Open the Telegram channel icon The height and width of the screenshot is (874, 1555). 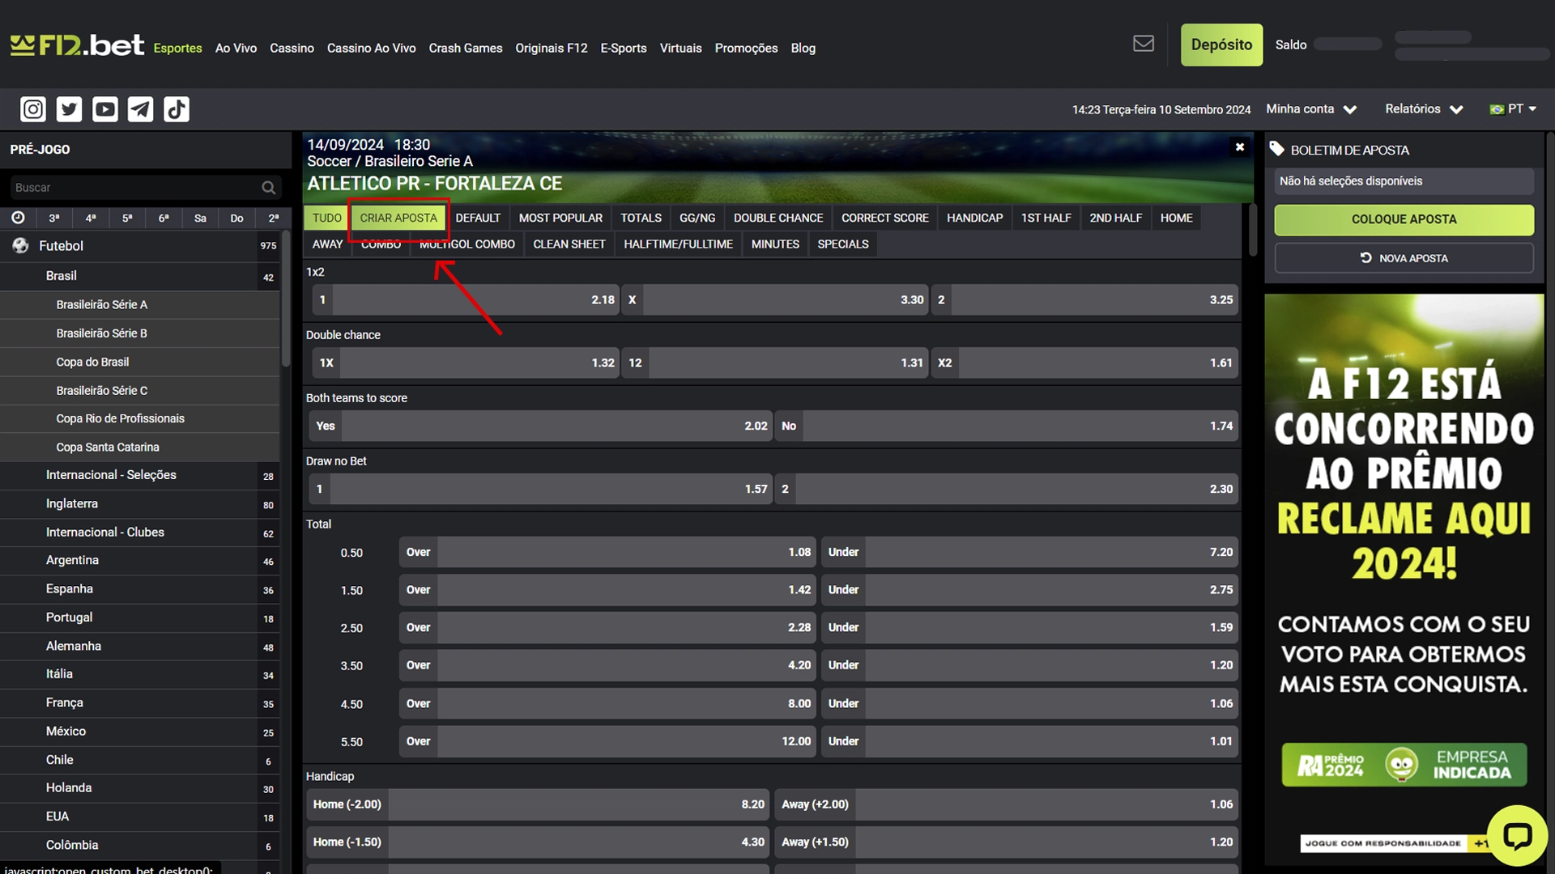click(140, 109)
